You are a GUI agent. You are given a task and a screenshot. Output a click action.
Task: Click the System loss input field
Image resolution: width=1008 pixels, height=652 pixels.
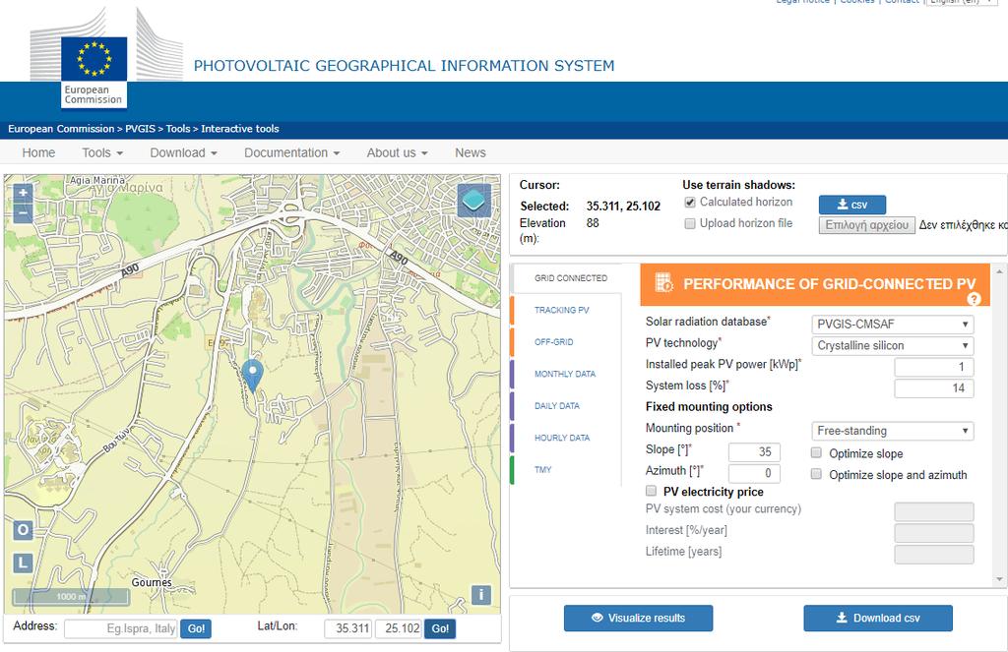click(x=934, y=388)
